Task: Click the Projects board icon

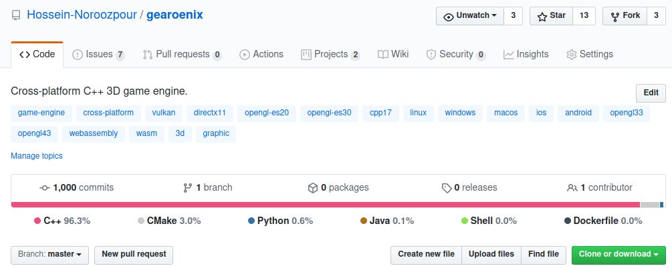Action: click(x=306, y=54)
